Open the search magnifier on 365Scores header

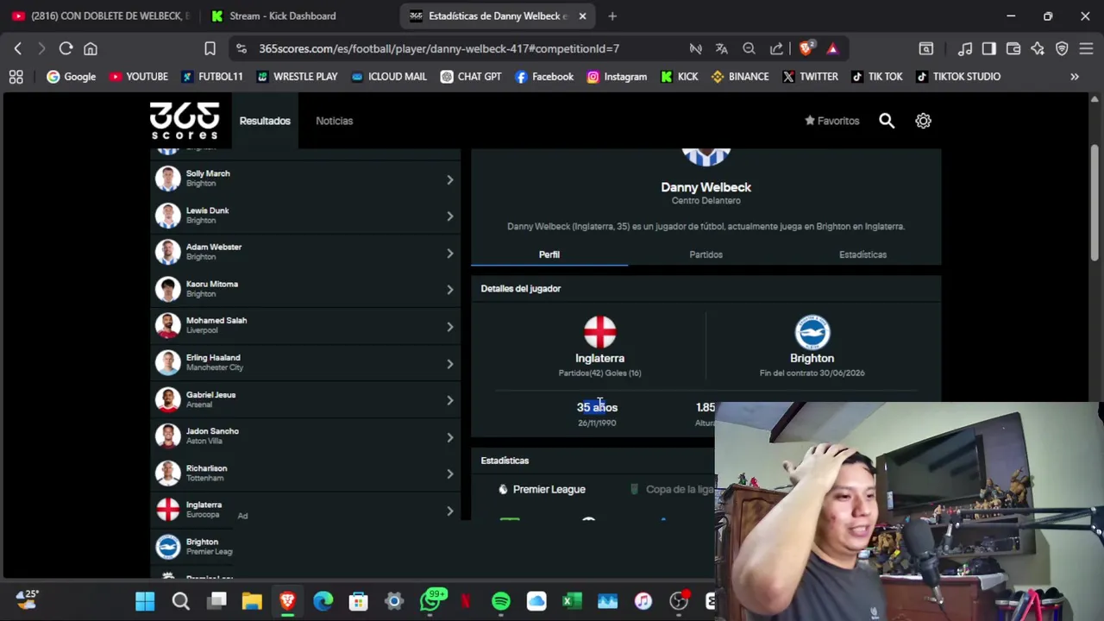click(887, 121)
